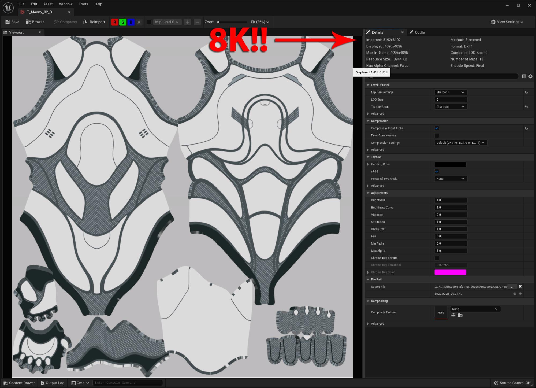The width and height of the screenshot is (536, 388).
Task: Decrease mip level with minus button
Action: [x=197, y=22]
